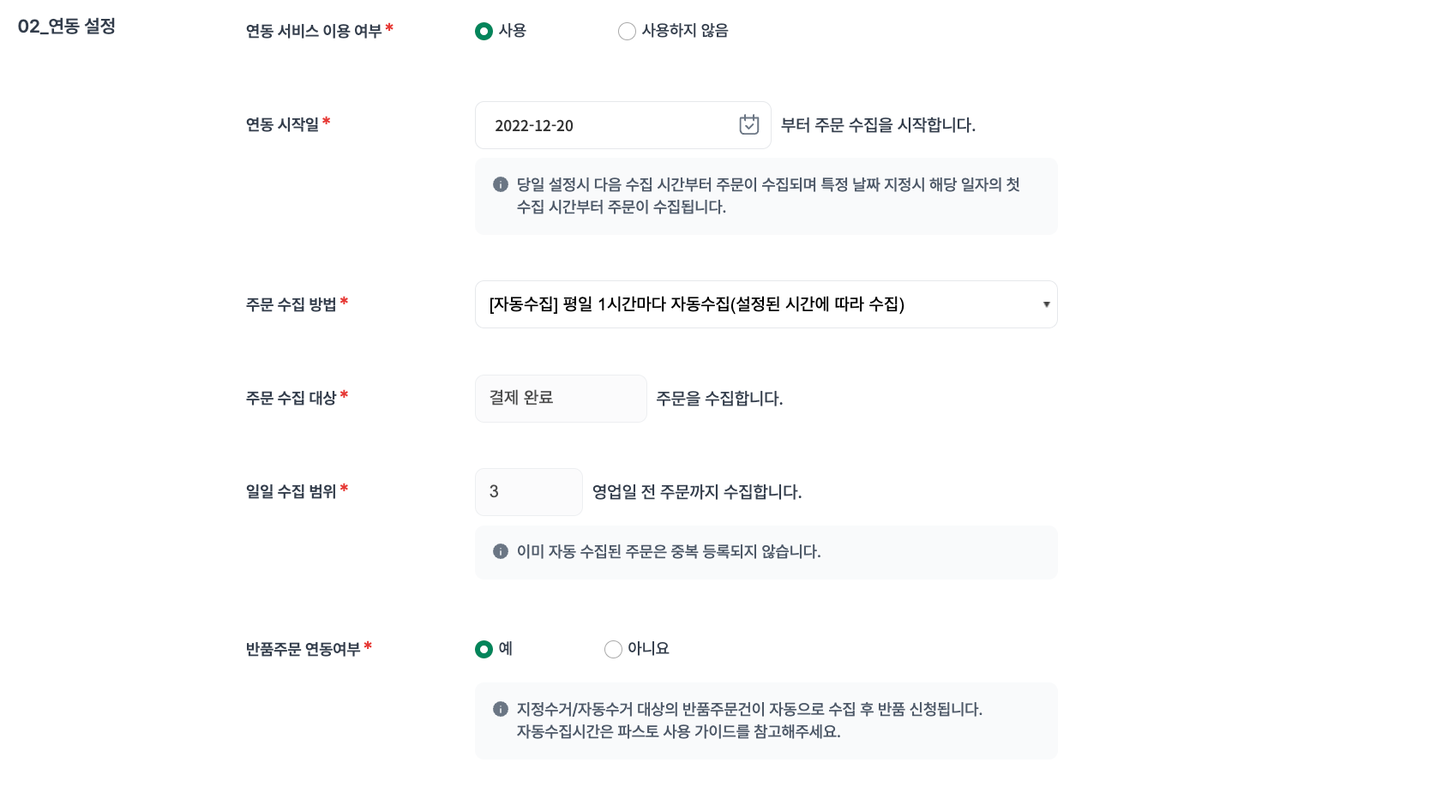Click info icon in start date notice

point(501,184)
